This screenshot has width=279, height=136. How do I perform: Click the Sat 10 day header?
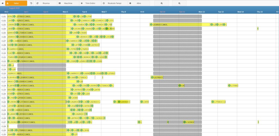pos(162,12)
